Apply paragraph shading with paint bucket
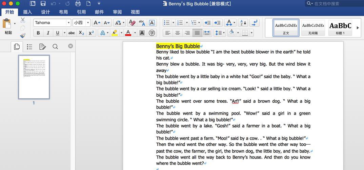The image size is (364, 170). click(x=231, y=33)
